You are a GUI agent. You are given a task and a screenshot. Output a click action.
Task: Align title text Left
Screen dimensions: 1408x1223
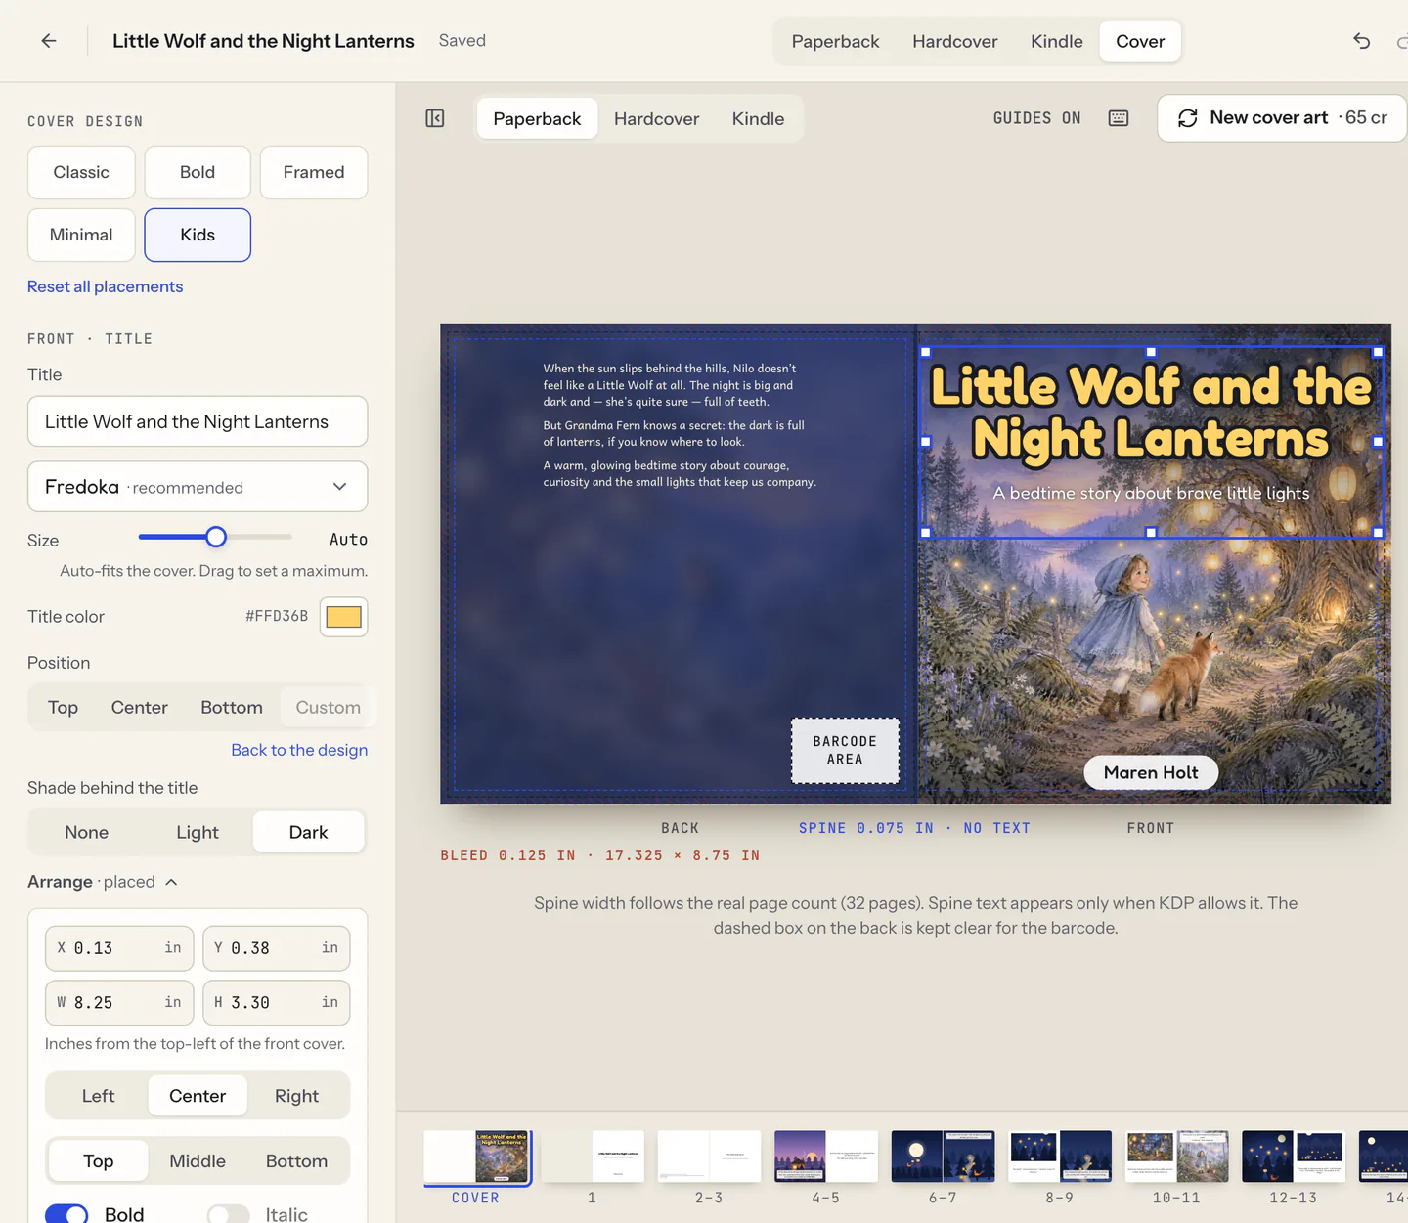click(x=98, y=1096)
